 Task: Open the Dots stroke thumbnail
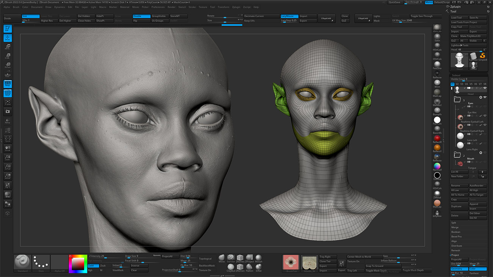tap(41, 263)
